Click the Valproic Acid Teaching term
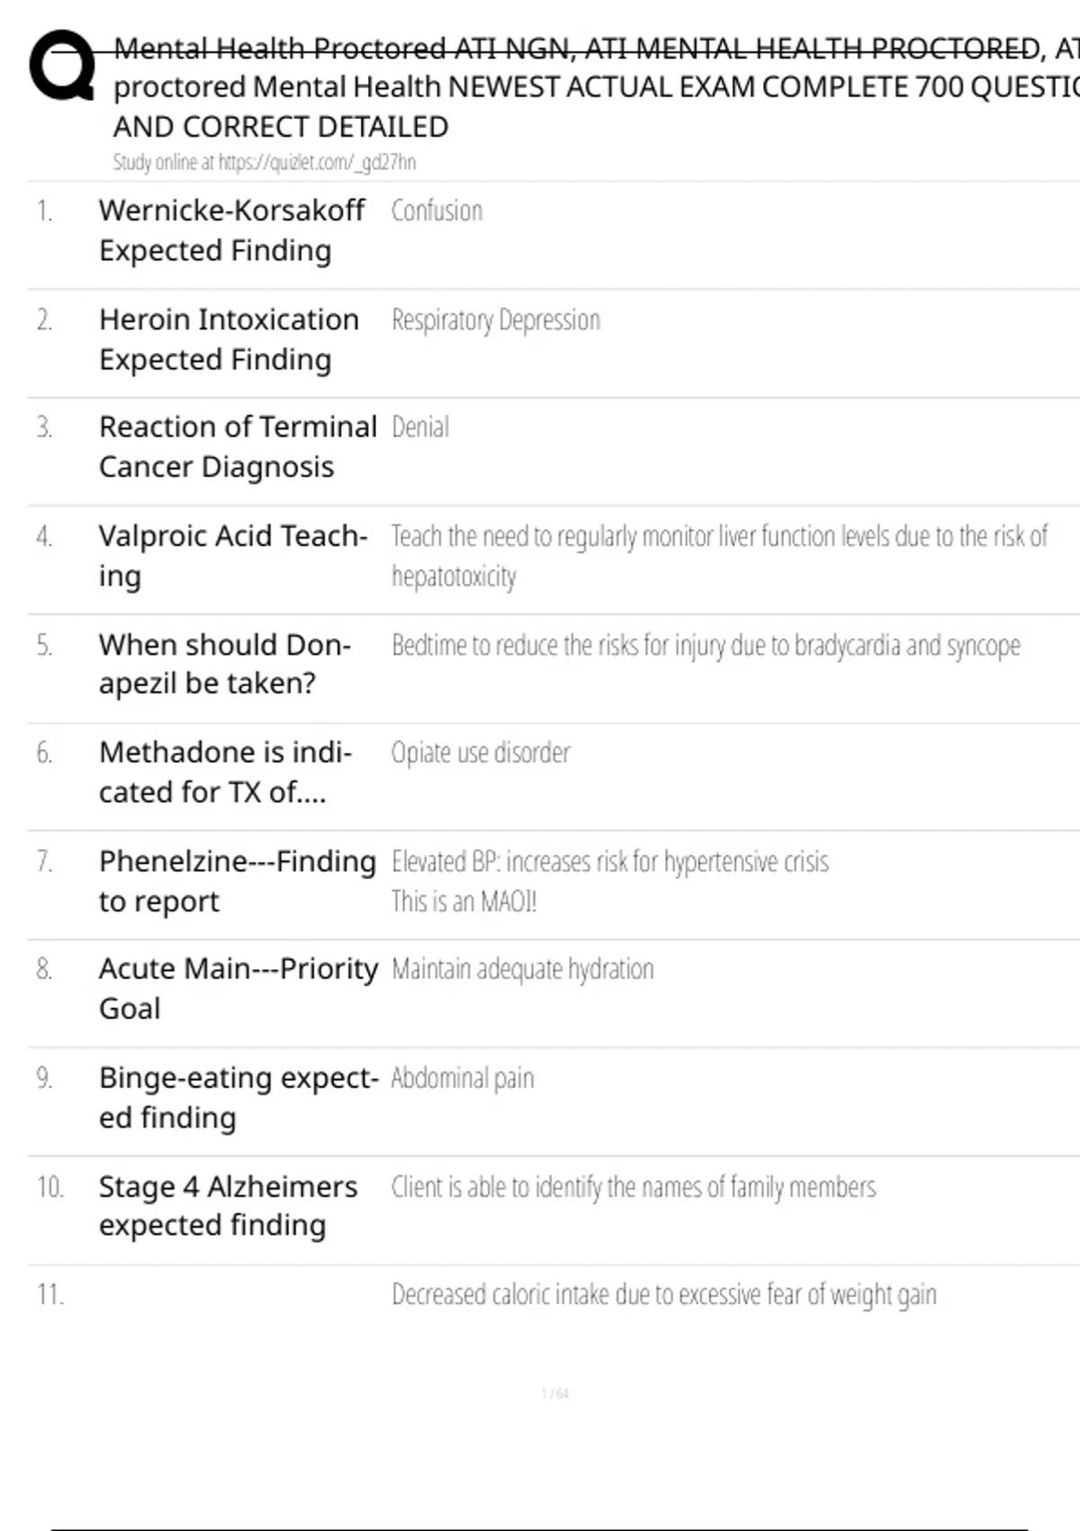Screen dimensions: 1080x1531 click(x=234, y=556)
